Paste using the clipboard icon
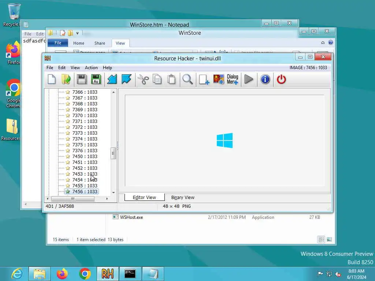The width and height of the screenshot is (375, 281). click(x=171, y=79)
